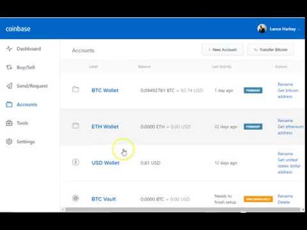Open Tools via the briefcase icon
Screen dimensions: 307x230
point(9,123)
